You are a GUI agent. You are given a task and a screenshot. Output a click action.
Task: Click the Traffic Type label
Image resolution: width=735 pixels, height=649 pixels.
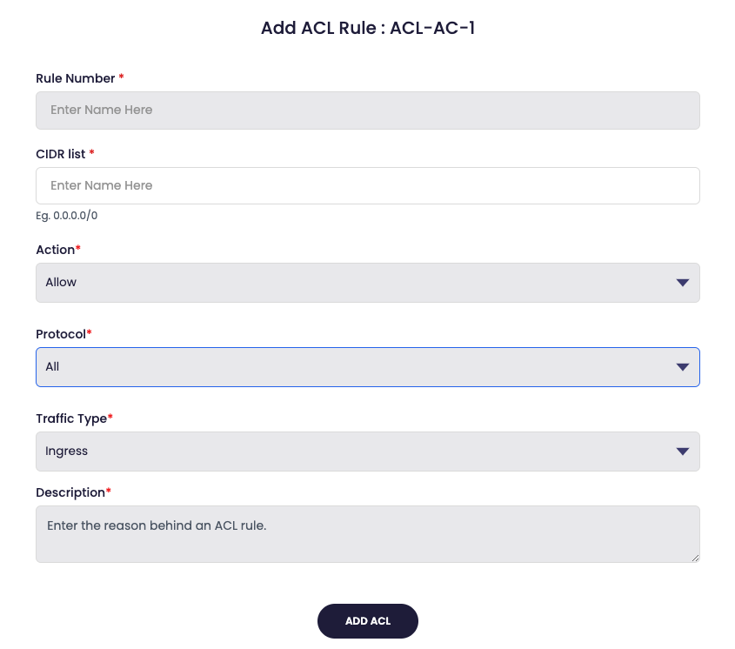coord(70,418)
